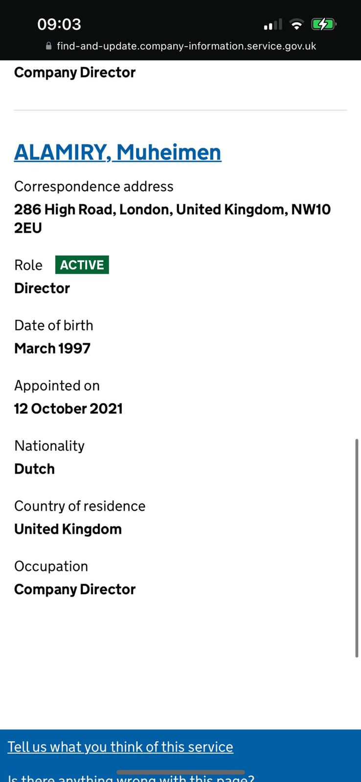Tap the correspondence address 286 High Road text
The height and width of the screenshot is (782, 361).
173,218
